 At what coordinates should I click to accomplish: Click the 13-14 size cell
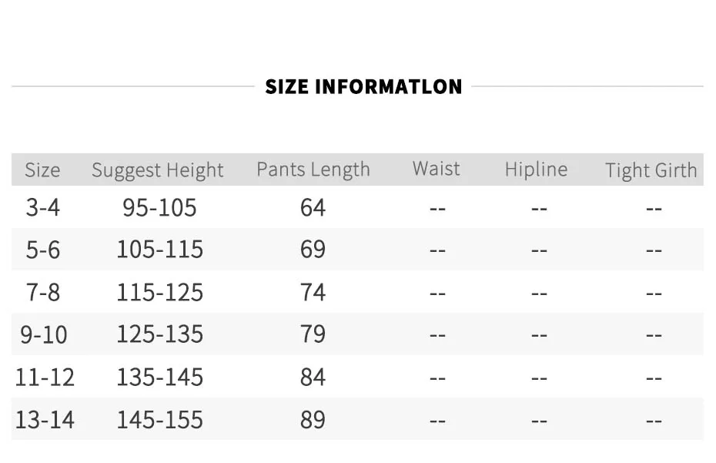coord(45,420)
